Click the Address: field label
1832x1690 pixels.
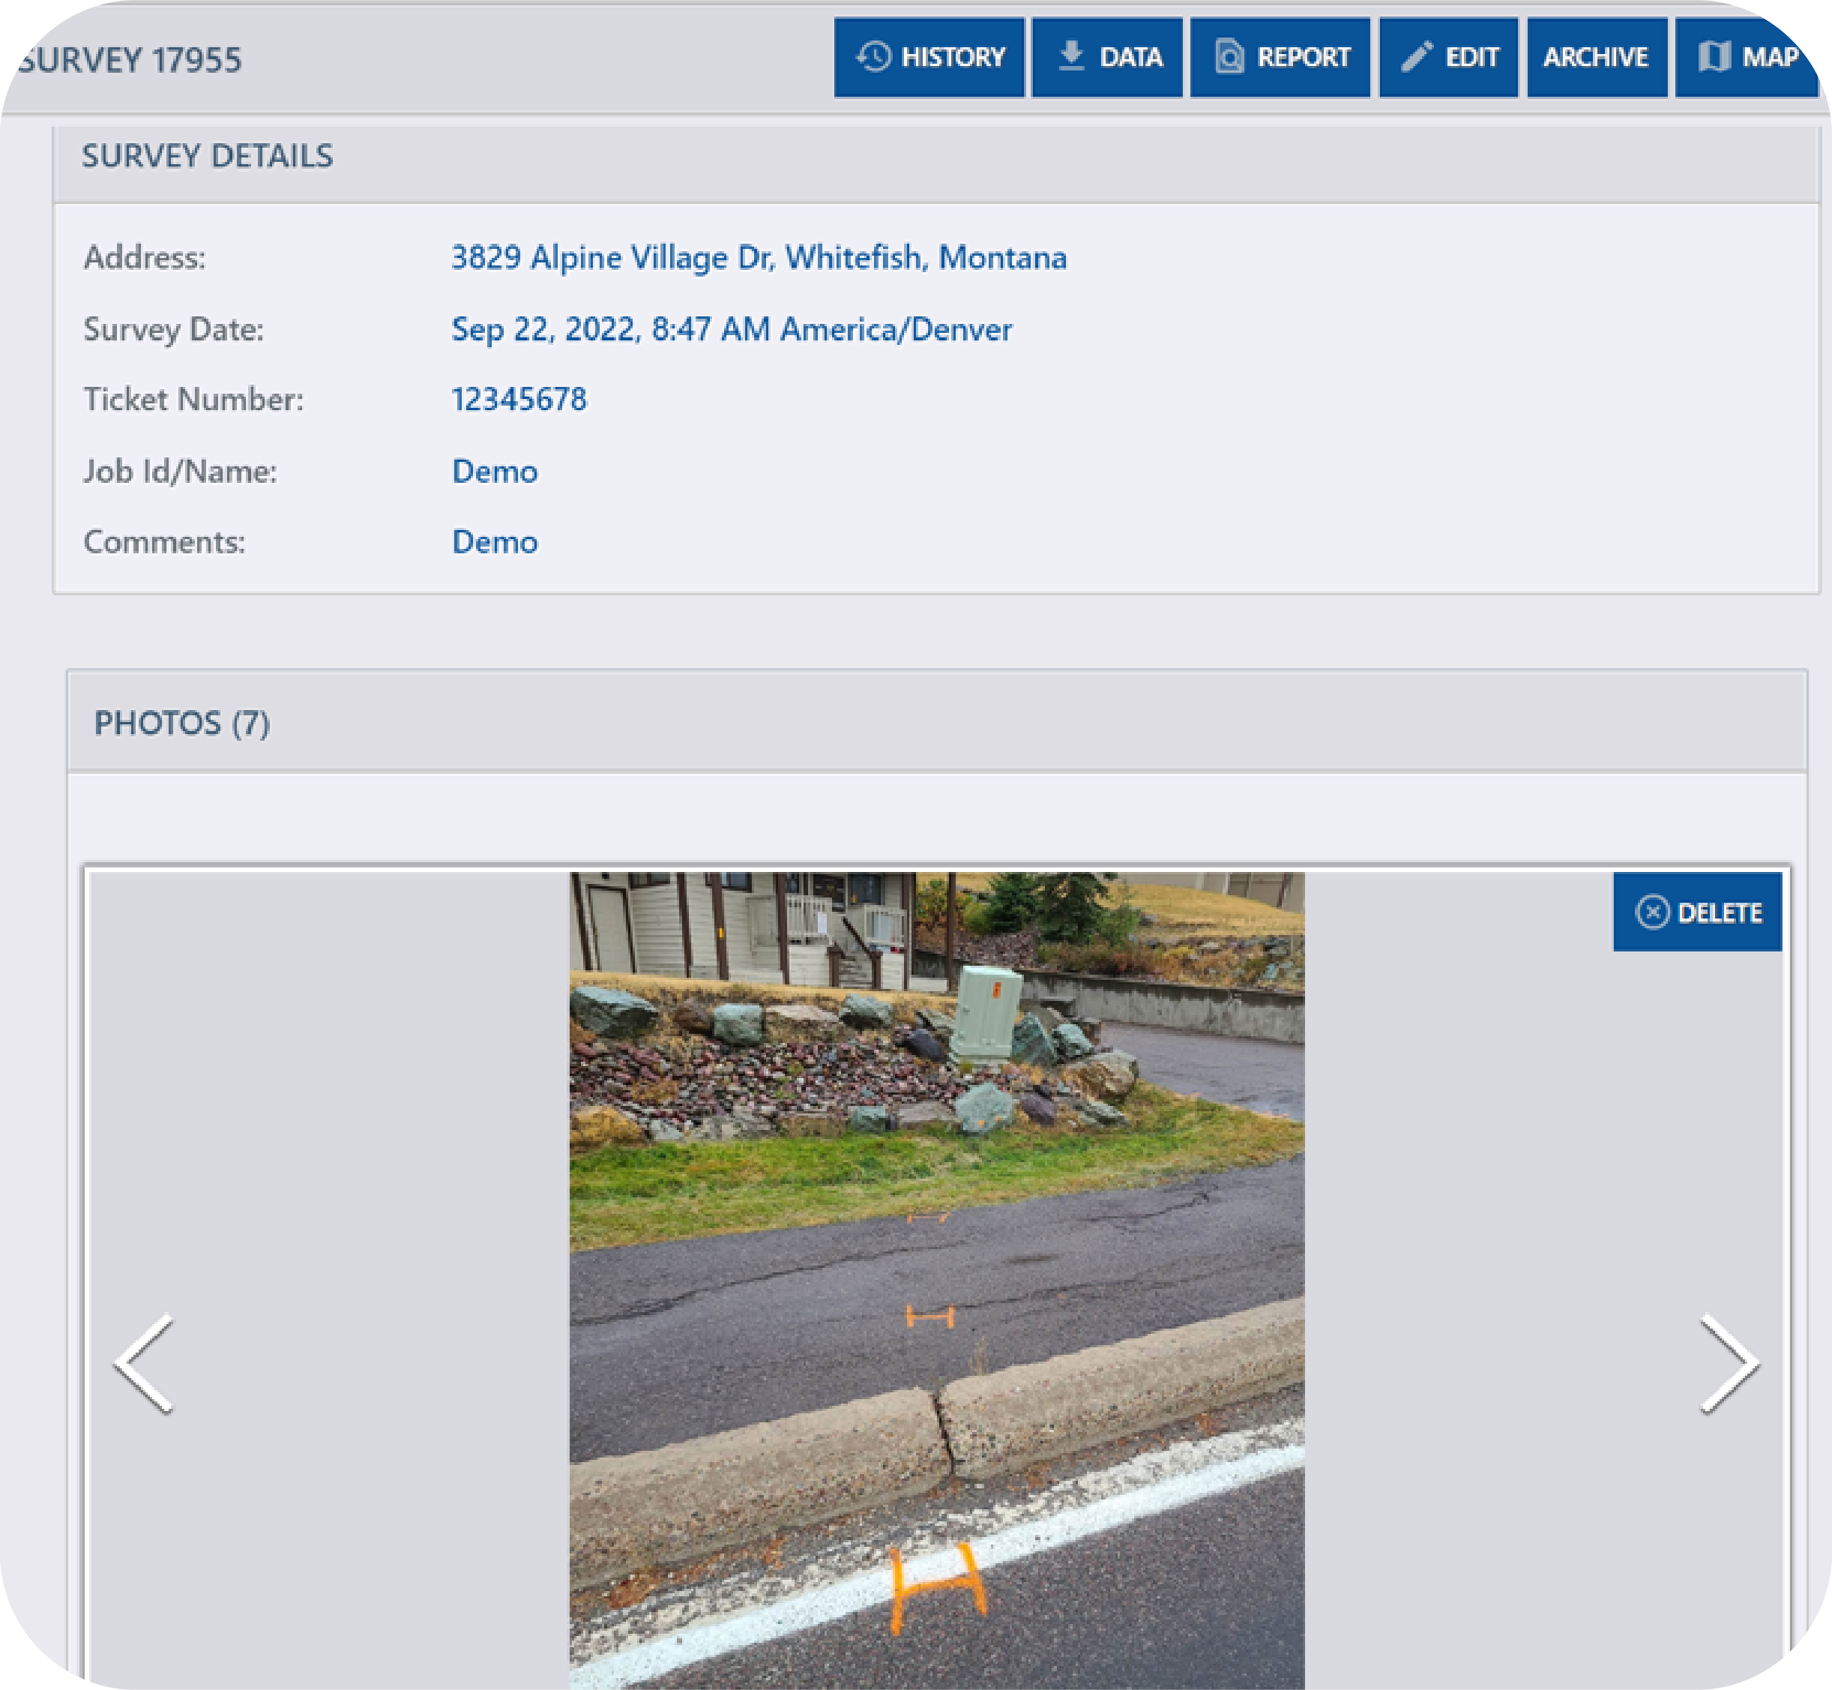(x=145, y=257)
